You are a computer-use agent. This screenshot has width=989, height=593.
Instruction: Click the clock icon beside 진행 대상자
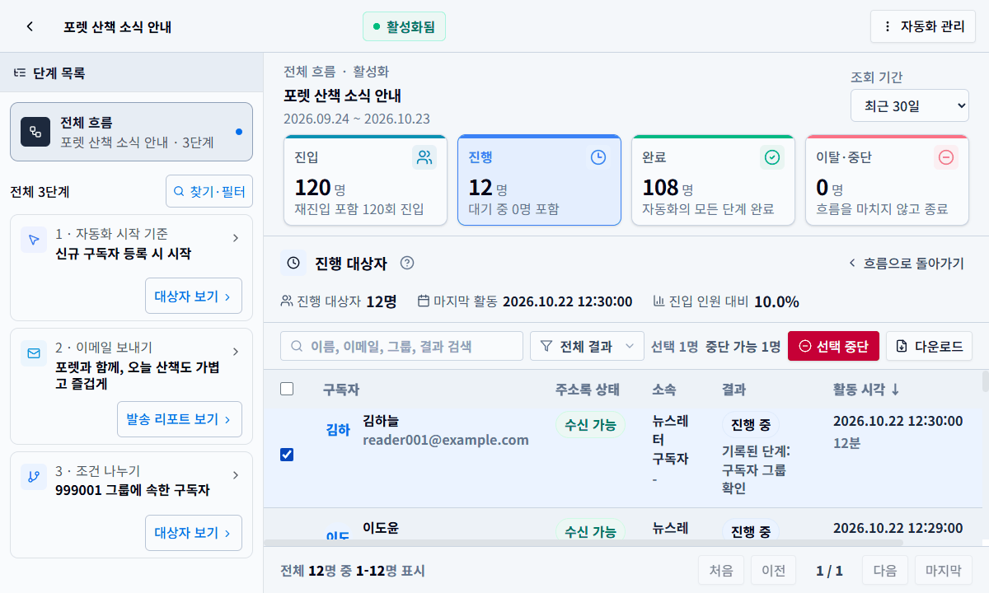(293, 264)
